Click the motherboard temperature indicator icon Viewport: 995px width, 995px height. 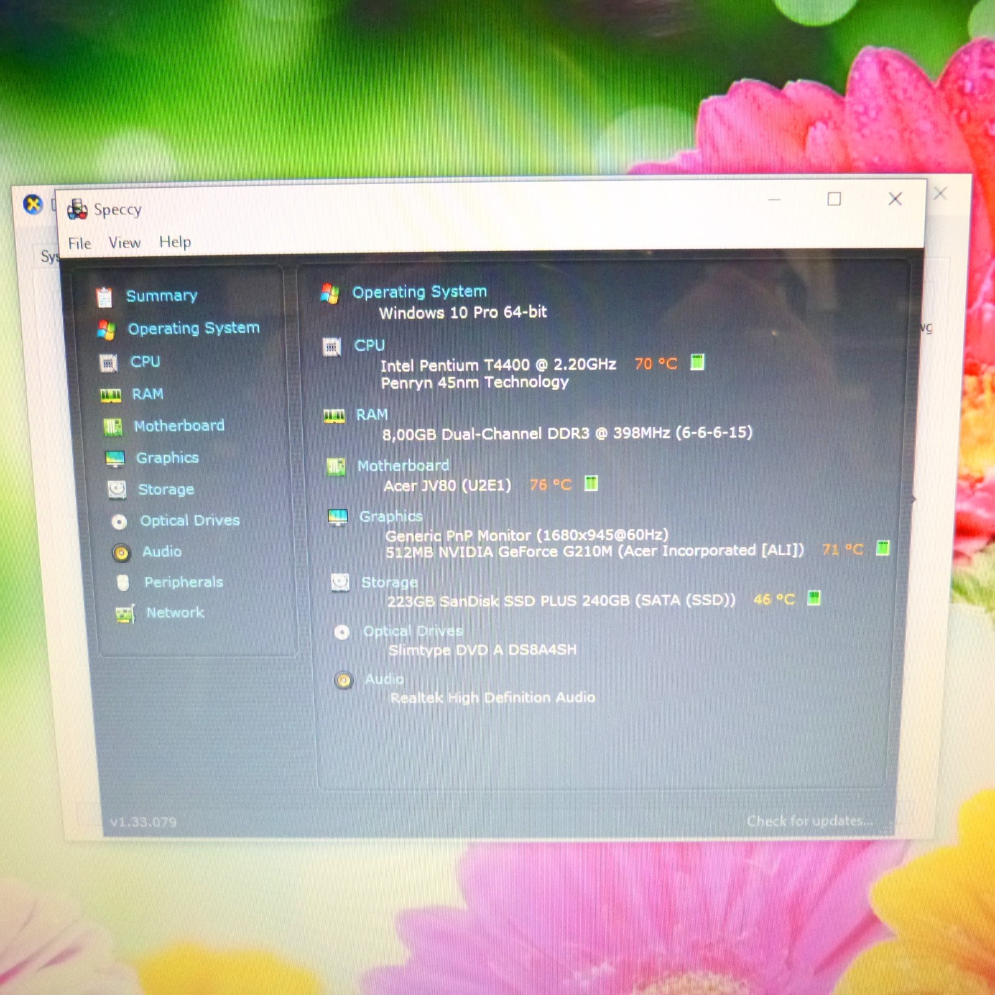(x=591, y=484)
